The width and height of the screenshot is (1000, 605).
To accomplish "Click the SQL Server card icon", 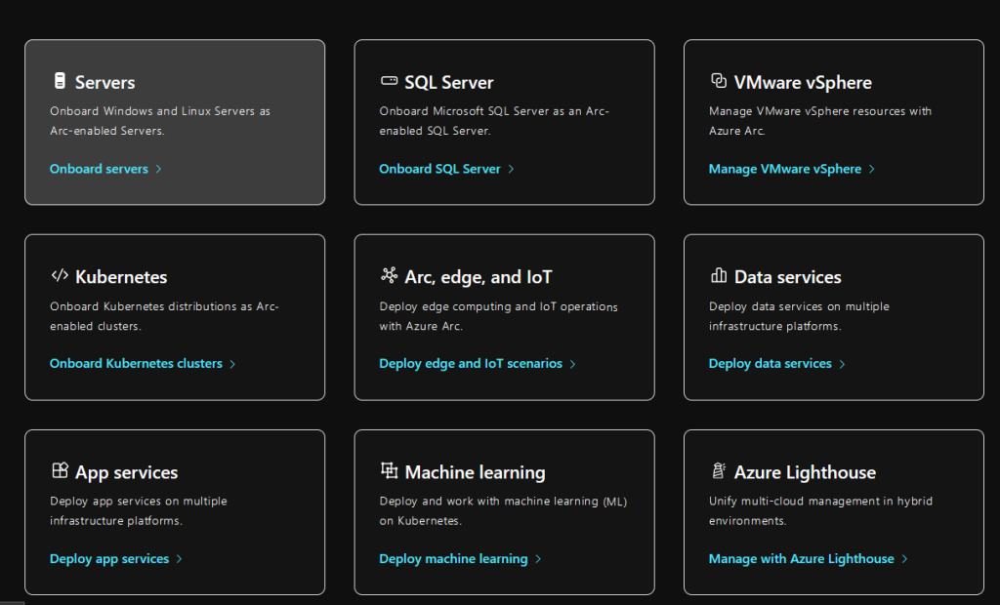I will [389, 80].
